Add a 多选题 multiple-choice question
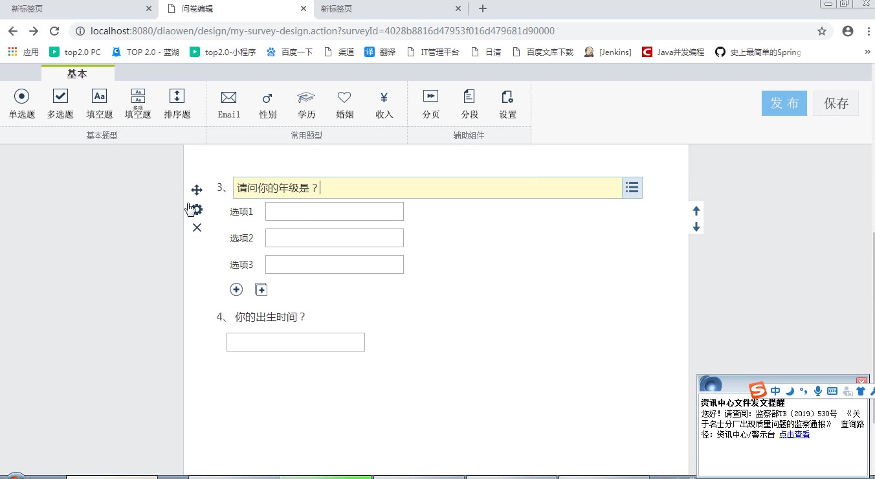Image resolution: width=875 pixels, height=479 pixels. click(60, 104)
